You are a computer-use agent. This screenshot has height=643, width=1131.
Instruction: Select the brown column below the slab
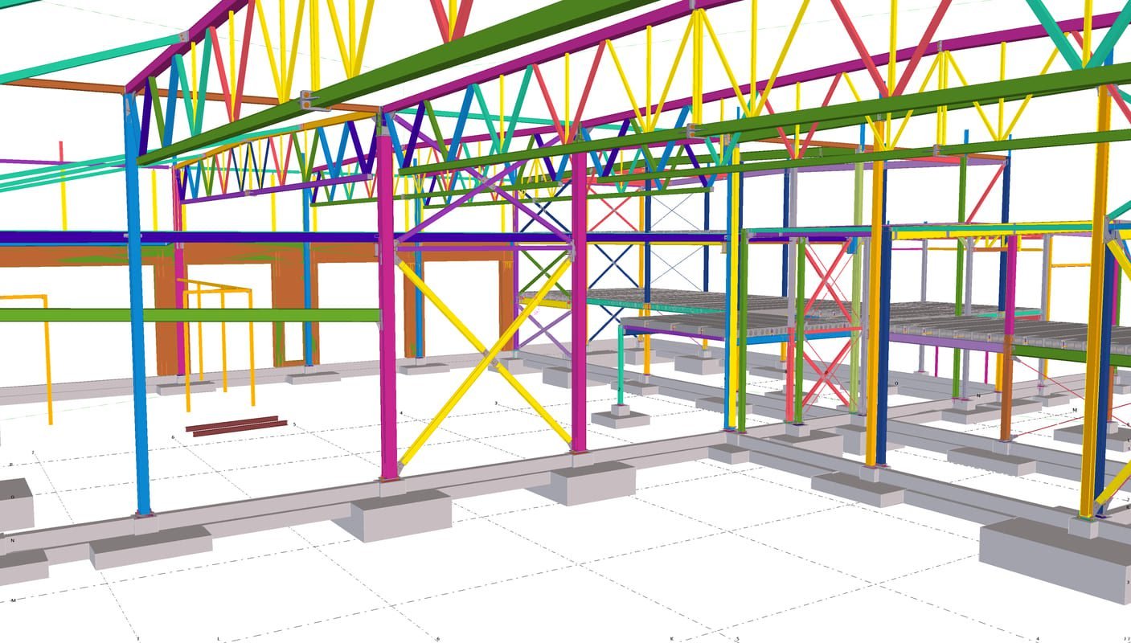pos(1006,394)
